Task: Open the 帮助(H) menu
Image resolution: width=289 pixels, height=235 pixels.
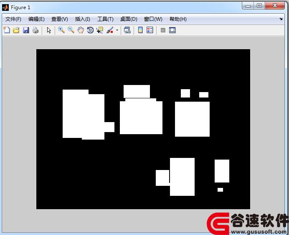Action: 178,19
